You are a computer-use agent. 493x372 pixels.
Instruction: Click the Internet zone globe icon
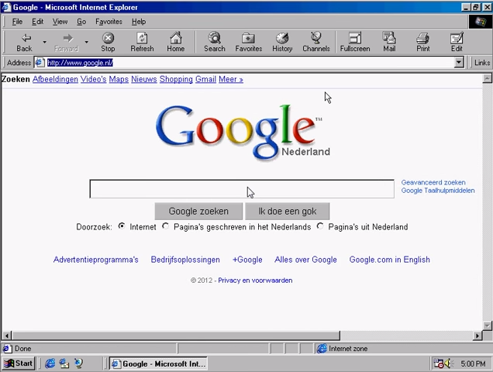click(x=322, y=349)
